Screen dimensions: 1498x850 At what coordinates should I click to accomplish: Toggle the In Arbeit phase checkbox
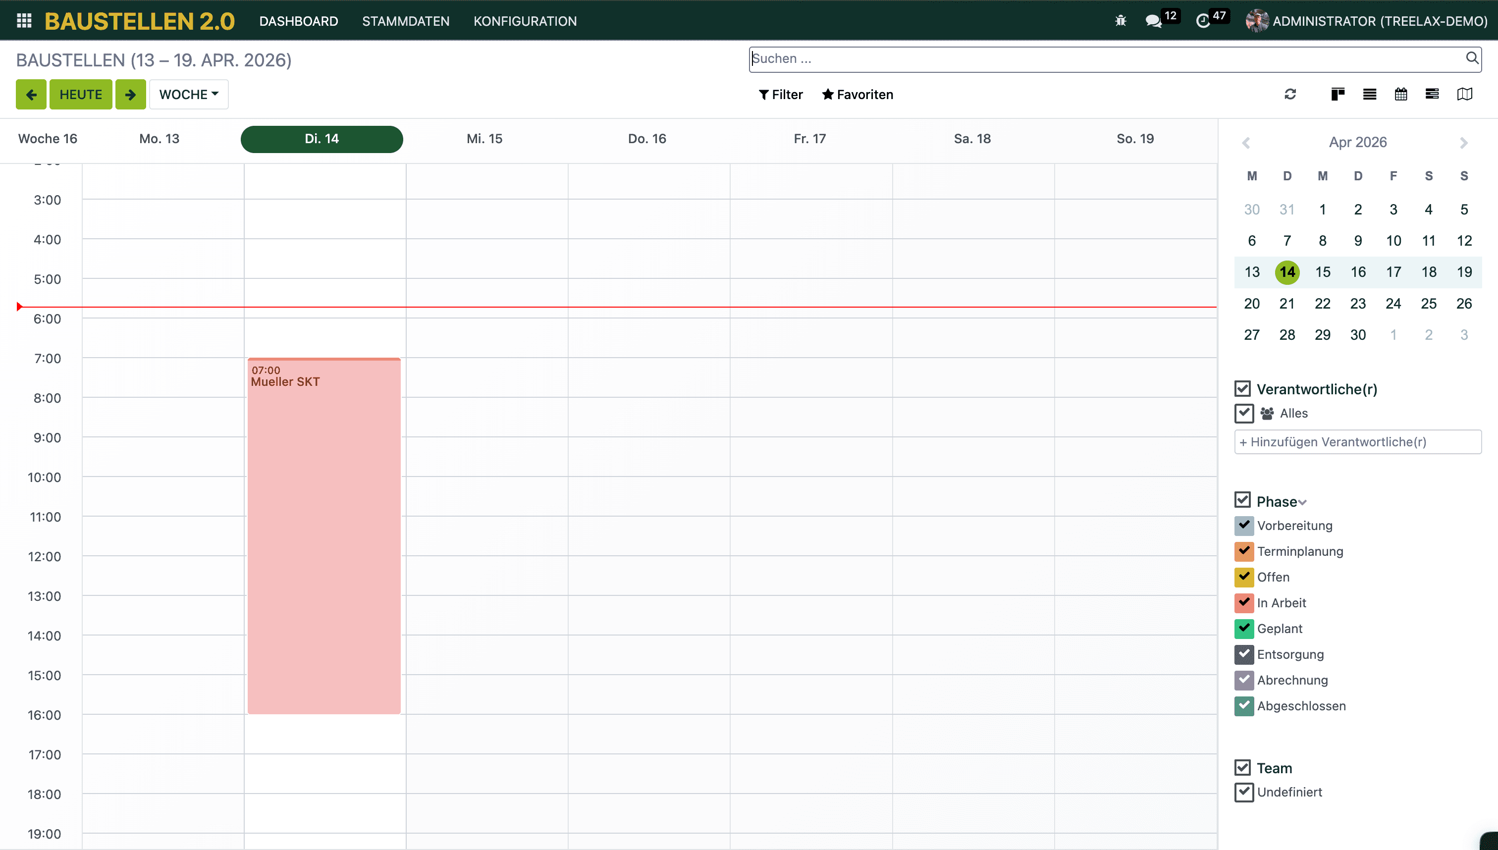[1243, 602]
